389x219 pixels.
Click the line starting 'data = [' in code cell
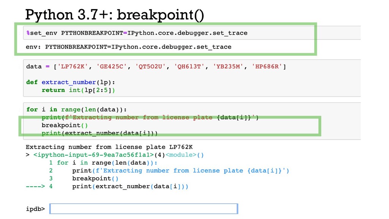156,67
